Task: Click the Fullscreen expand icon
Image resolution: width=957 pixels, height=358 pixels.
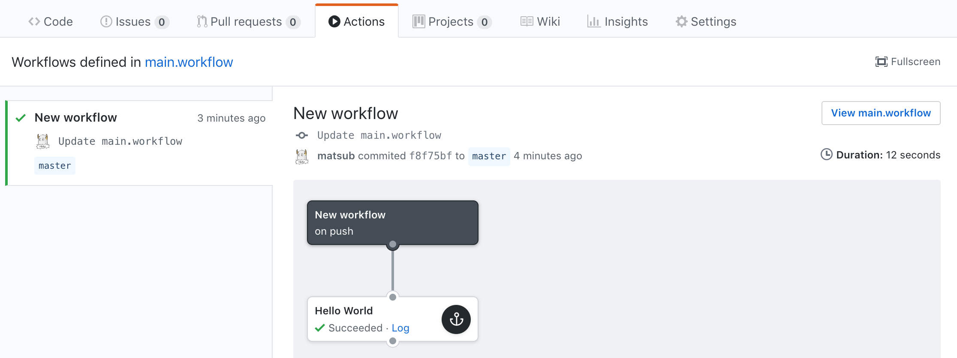Action: 881,62
